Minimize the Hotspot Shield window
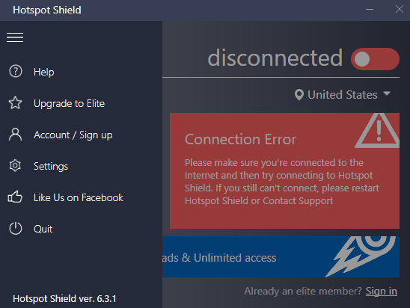The height and width of the screenshot is (308, 410). [370, 10]
